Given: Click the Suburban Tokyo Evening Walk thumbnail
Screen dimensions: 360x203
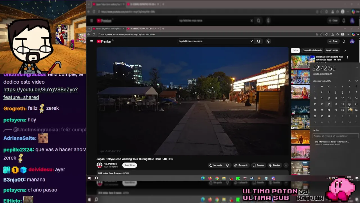Looking at the screenshot, I should [x=303, y=62].
